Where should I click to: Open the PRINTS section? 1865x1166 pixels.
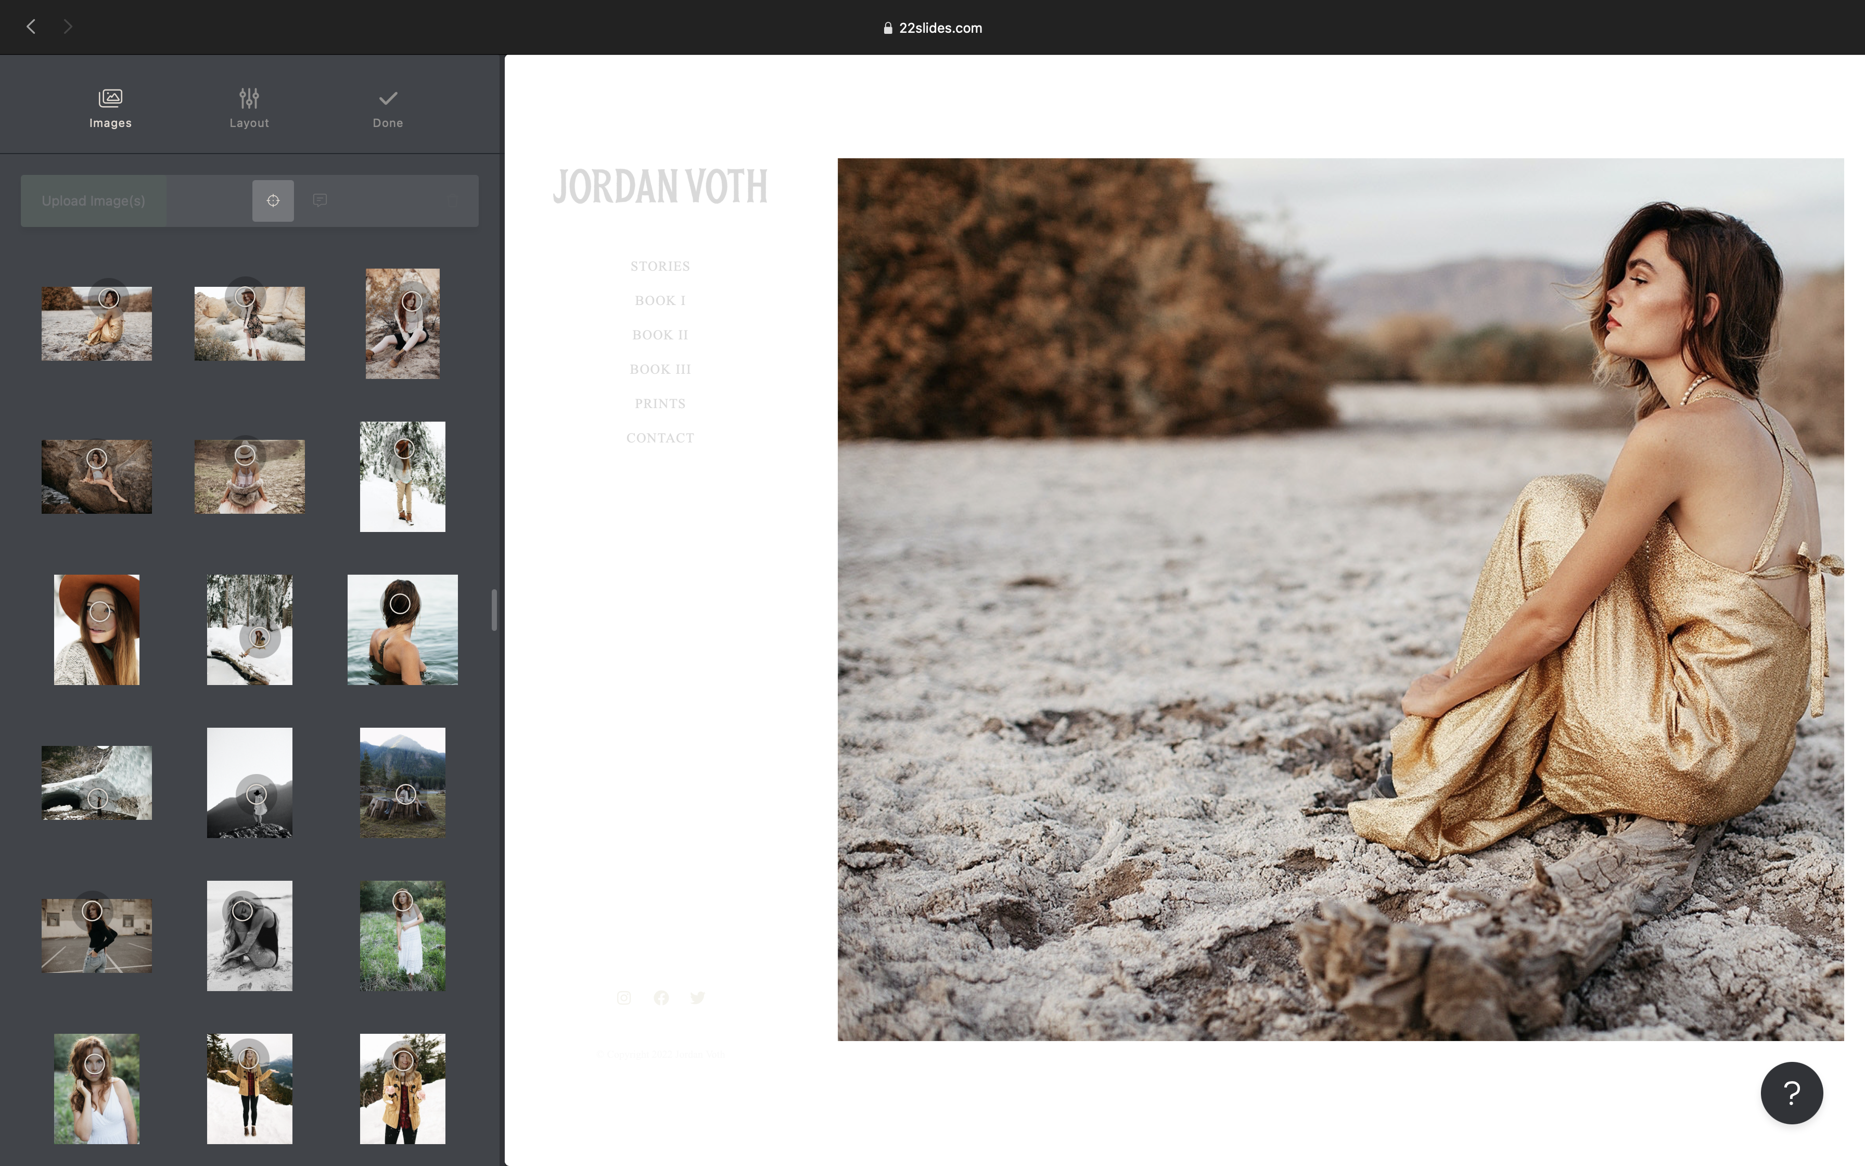(x=660, y=402)
